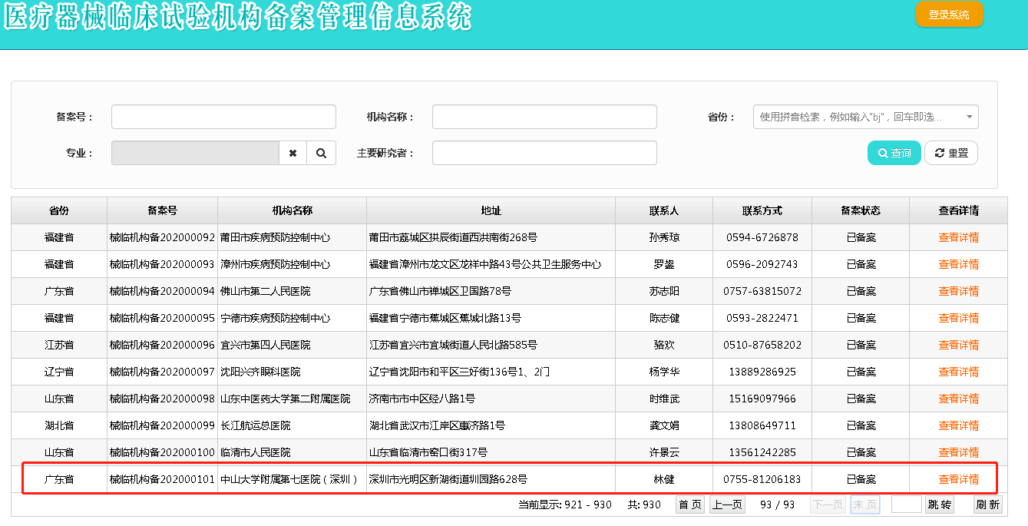1028x526 pixels.
Task: Click the 备案号 column header
Action: (162, 210)
